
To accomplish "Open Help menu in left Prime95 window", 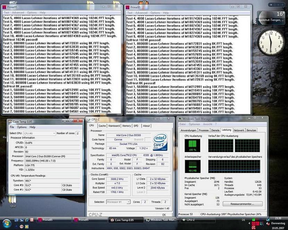I will pyautogui.click(x=42, y=12).
